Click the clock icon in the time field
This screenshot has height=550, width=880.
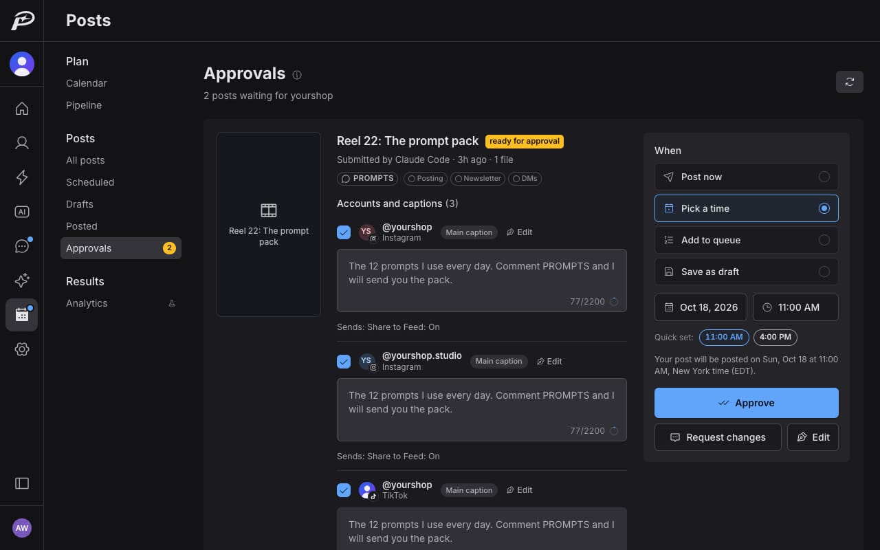[767, 307]
